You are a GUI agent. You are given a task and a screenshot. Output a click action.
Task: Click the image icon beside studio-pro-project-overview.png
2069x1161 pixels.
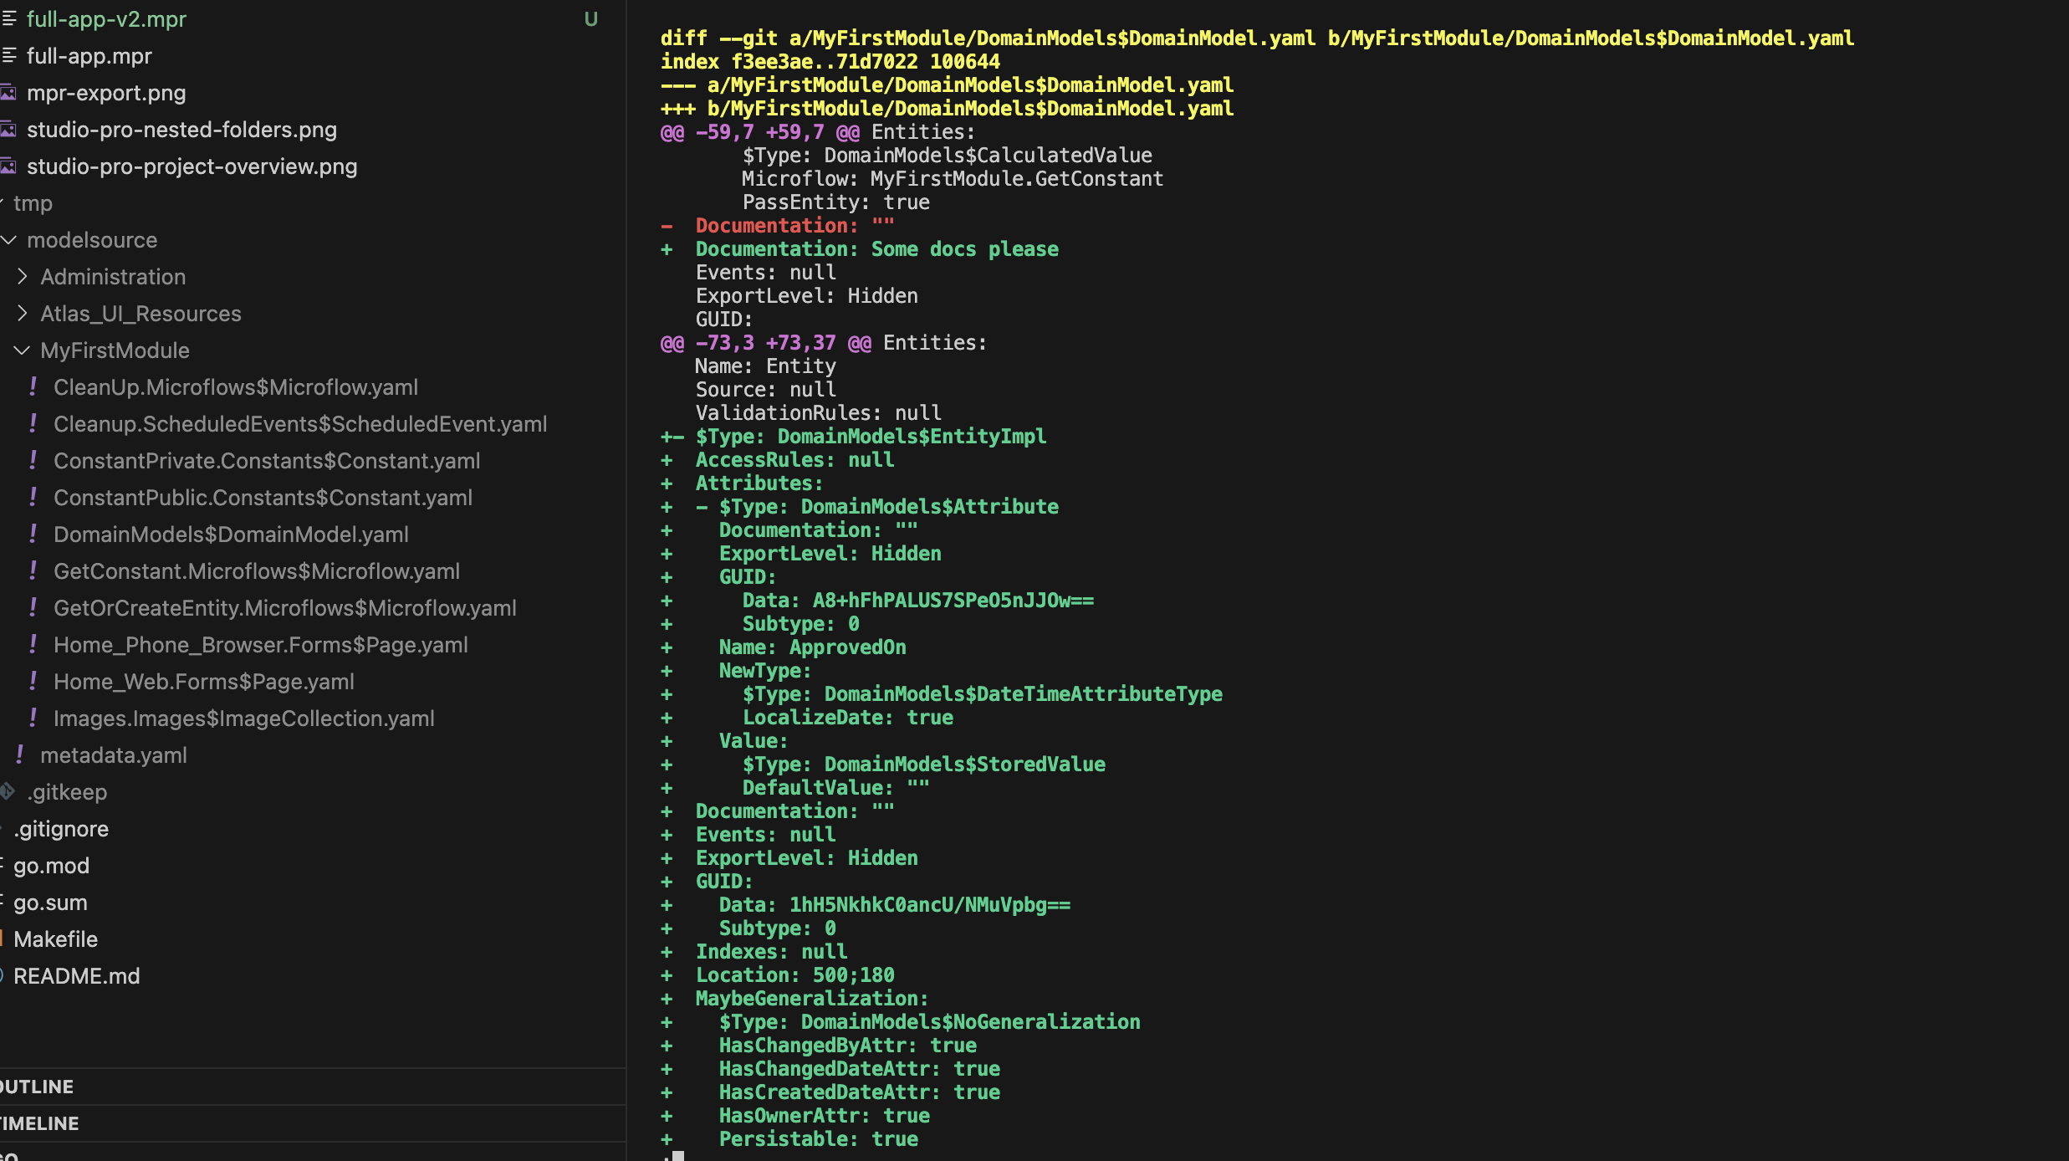pyautogui.click(x=9, y=166)
